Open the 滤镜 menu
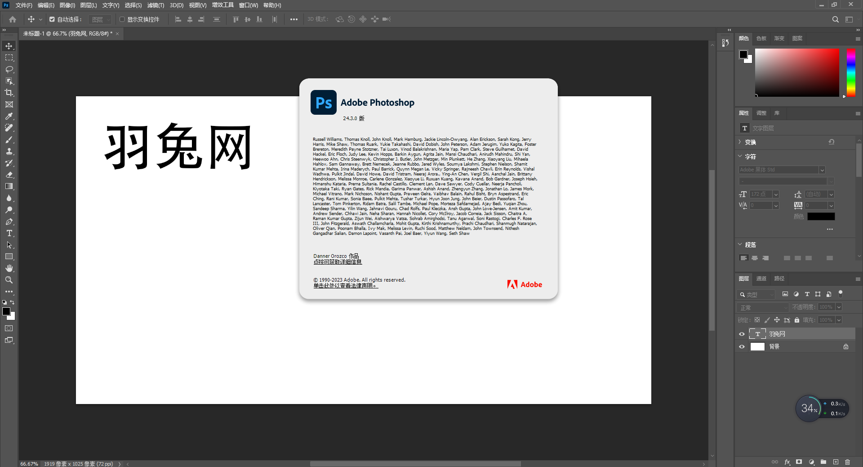Image resolution: width=863 pixels, height=467 pixels. pos(155,5)
